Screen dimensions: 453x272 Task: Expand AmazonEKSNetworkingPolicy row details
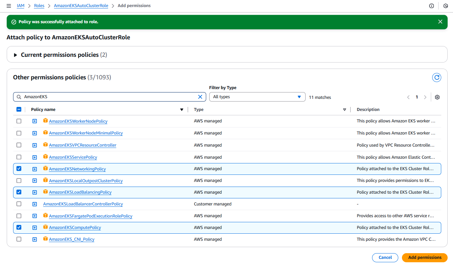(x=35, y=169)
